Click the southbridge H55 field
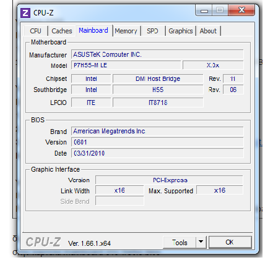This screenshot has width=265, height=260. click(158, 90)
